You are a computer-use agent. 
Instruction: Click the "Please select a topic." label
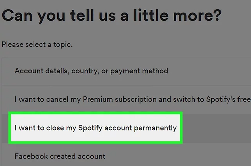pos(37,44)
